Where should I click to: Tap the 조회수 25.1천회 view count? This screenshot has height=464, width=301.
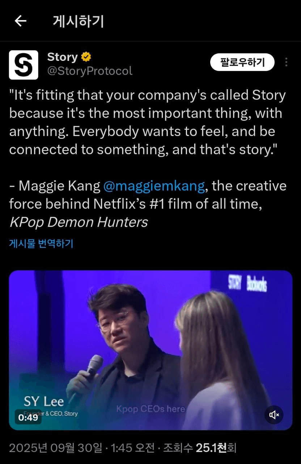click(x=200, y=448)
